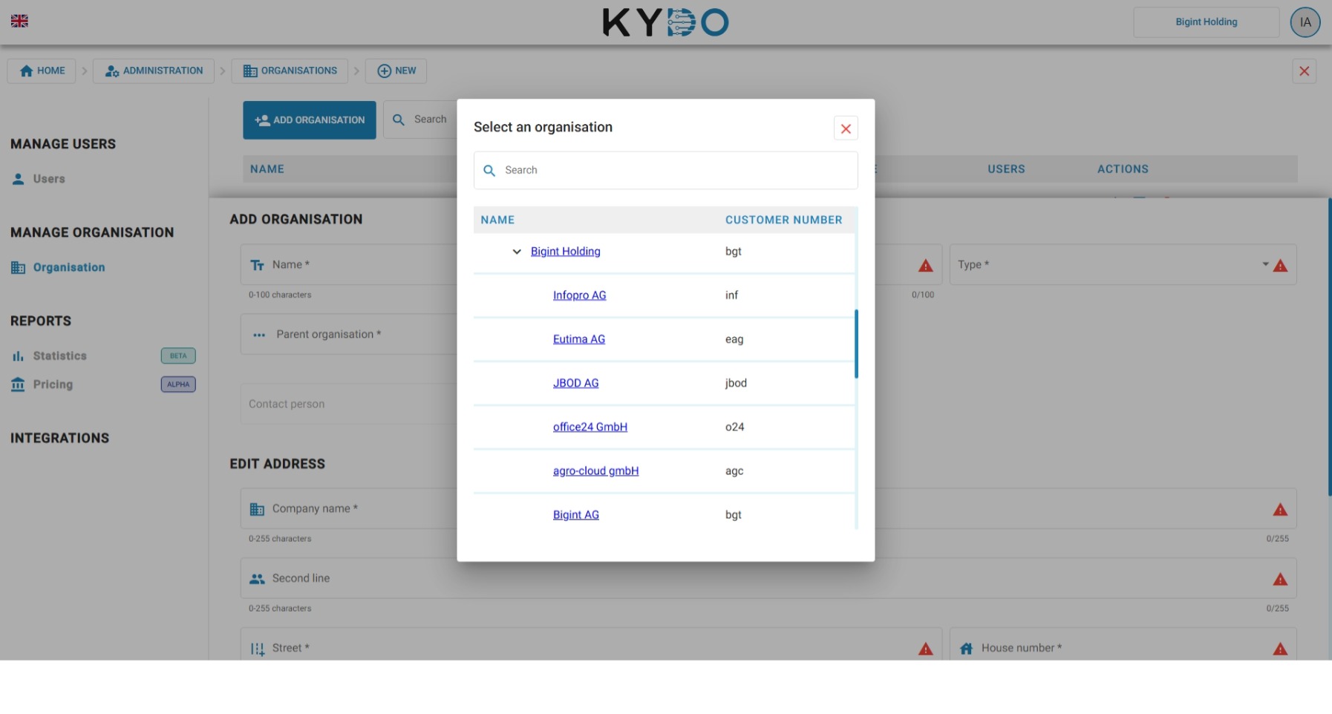Viewport: 1332px width, 714px height.
Task: Click the page's right-edge scrollbar
Action: (1329, 347)
